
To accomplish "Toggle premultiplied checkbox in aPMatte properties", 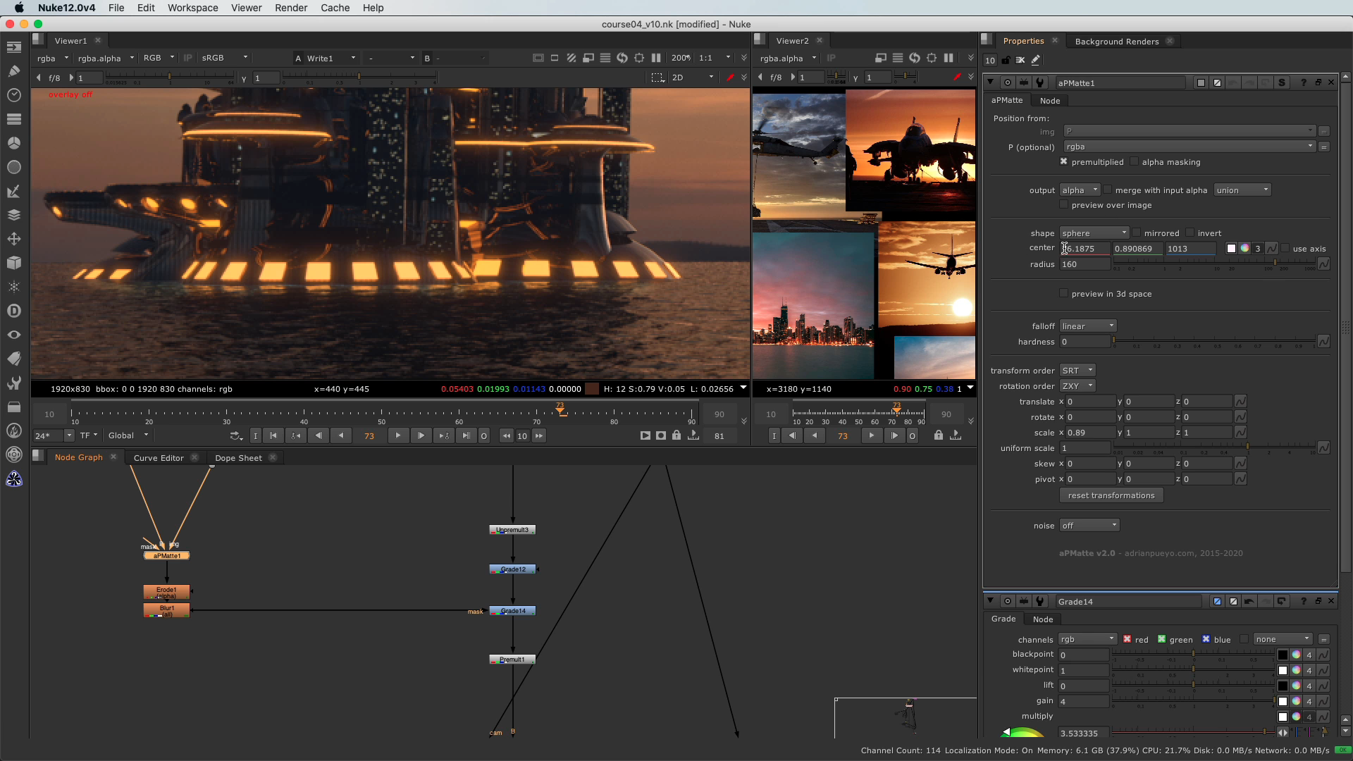I will point(1063,161).
